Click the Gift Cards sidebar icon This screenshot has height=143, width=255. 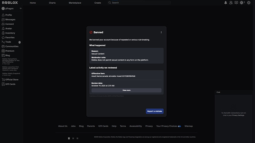click(x=3, y=84)
